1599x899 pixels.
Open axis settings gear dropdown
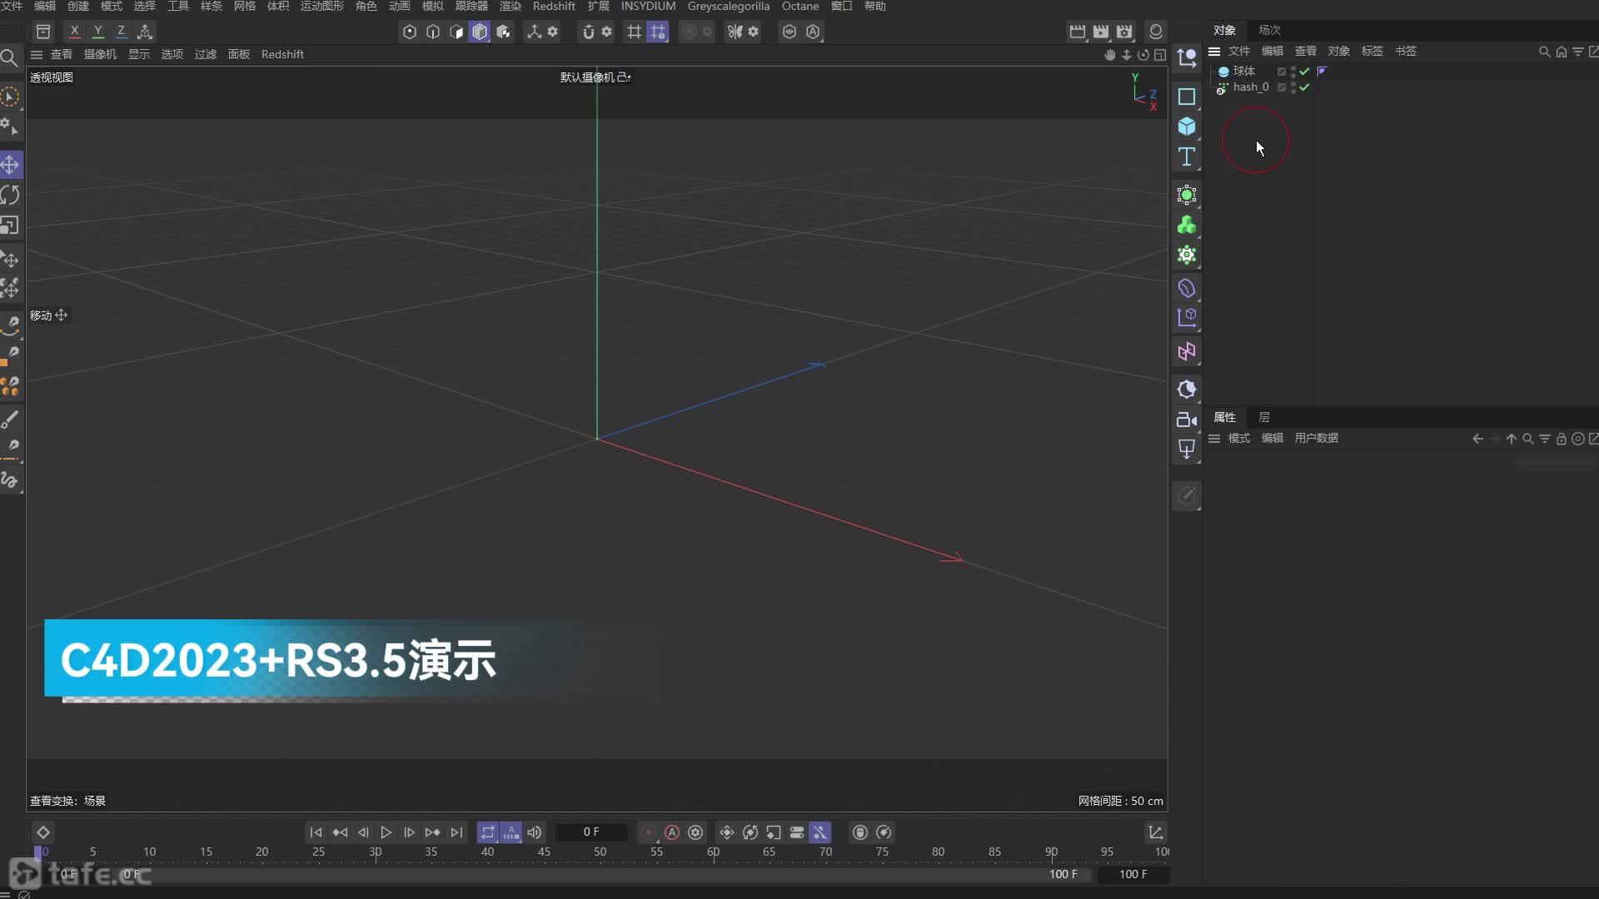(553, 32)
